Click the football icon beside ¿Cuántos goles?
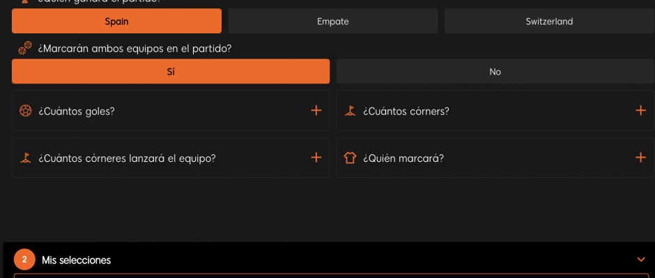Image resolution: width=655 pixels, height=278 pixels. (26, 111)
